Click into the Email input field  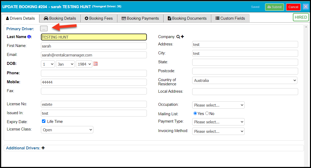[94, 55]
